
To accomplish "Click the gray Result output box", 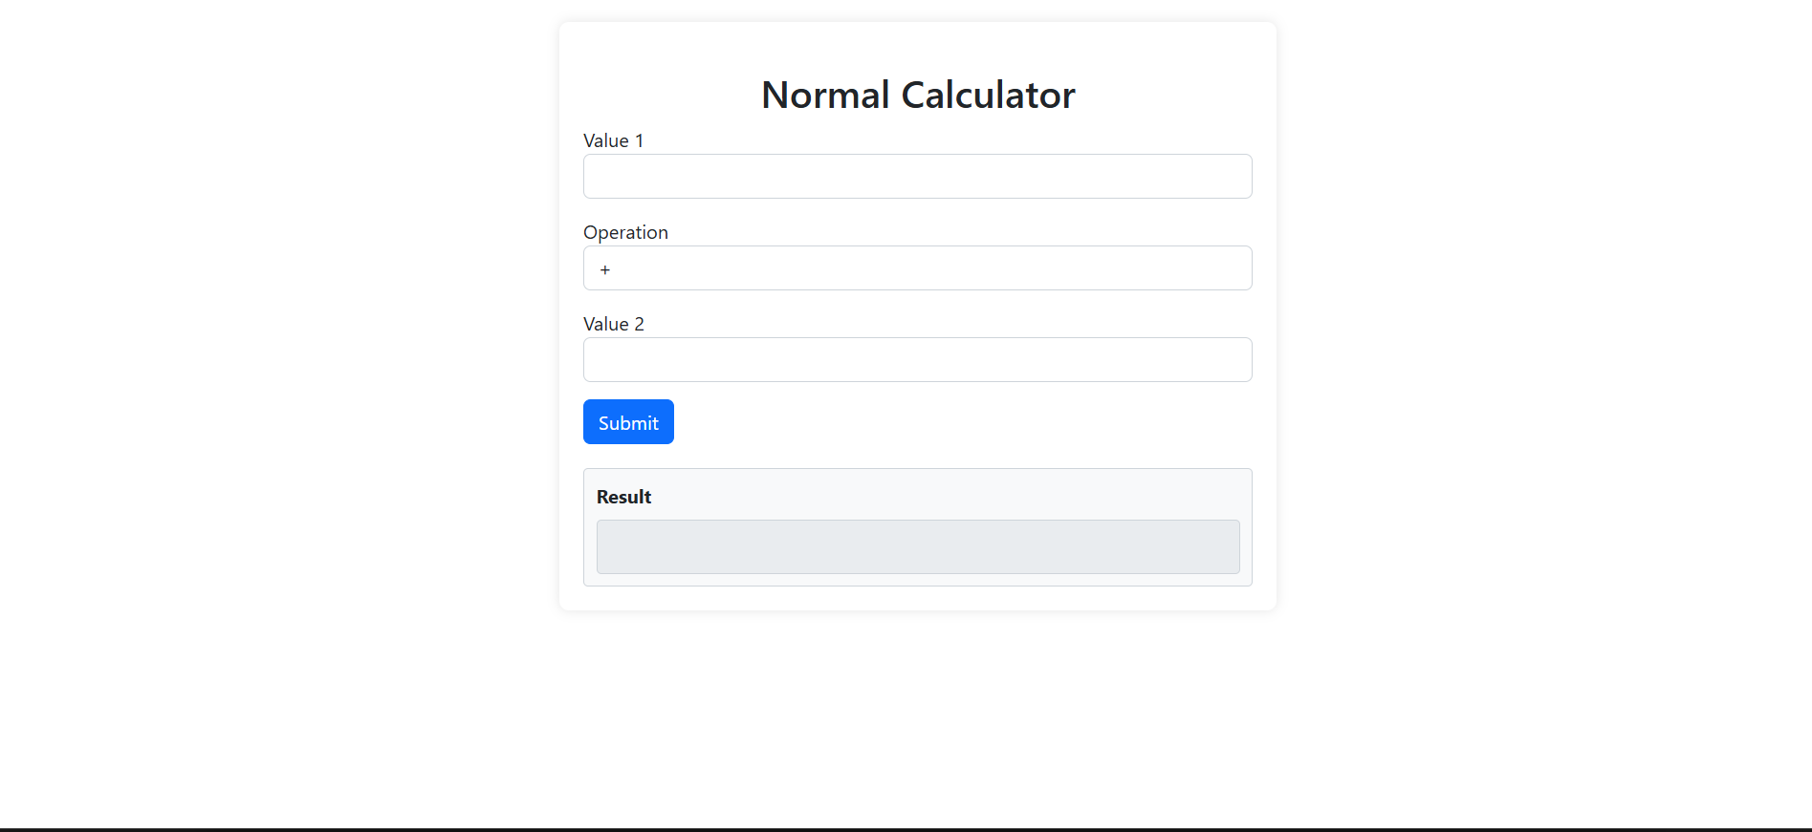I will tap(917, 546).
